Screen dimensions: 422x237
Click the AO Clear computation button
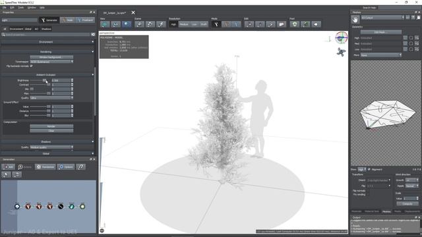51,131
